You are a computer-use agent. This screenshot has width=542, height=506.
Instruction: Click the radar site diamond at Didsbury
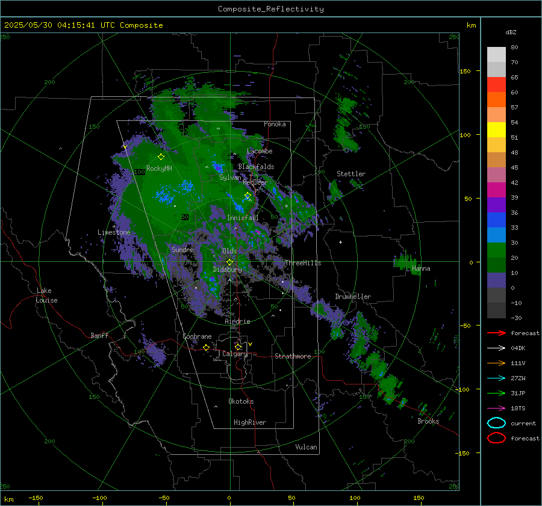pos(229,262)
